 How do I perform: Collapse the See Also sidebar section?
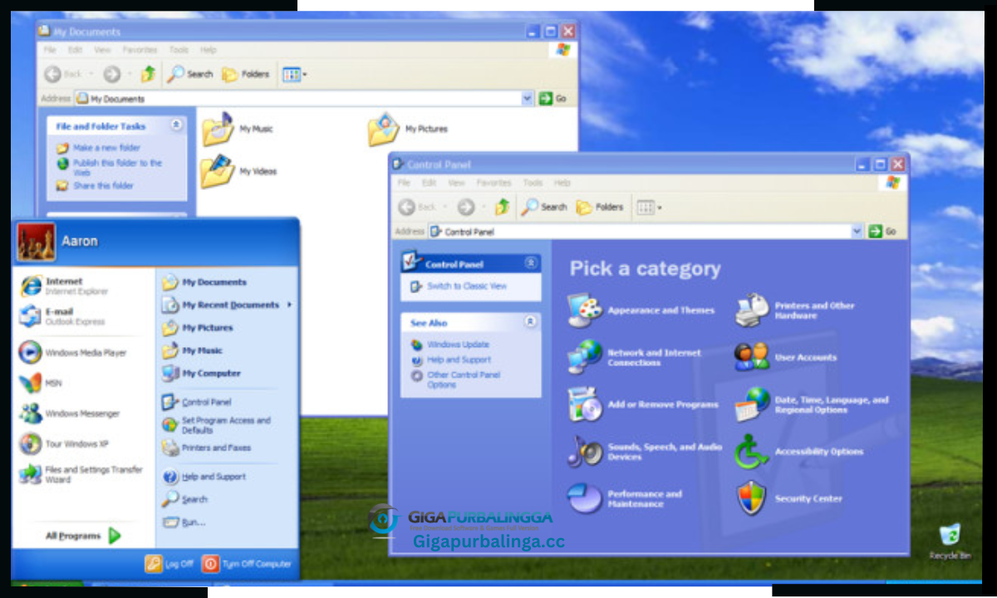pos(531,322)
